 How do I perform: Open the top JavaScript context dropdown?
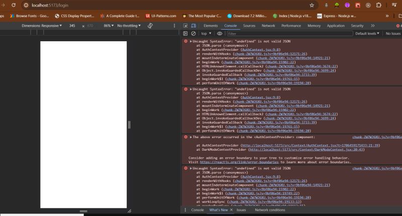click(206, 34)
